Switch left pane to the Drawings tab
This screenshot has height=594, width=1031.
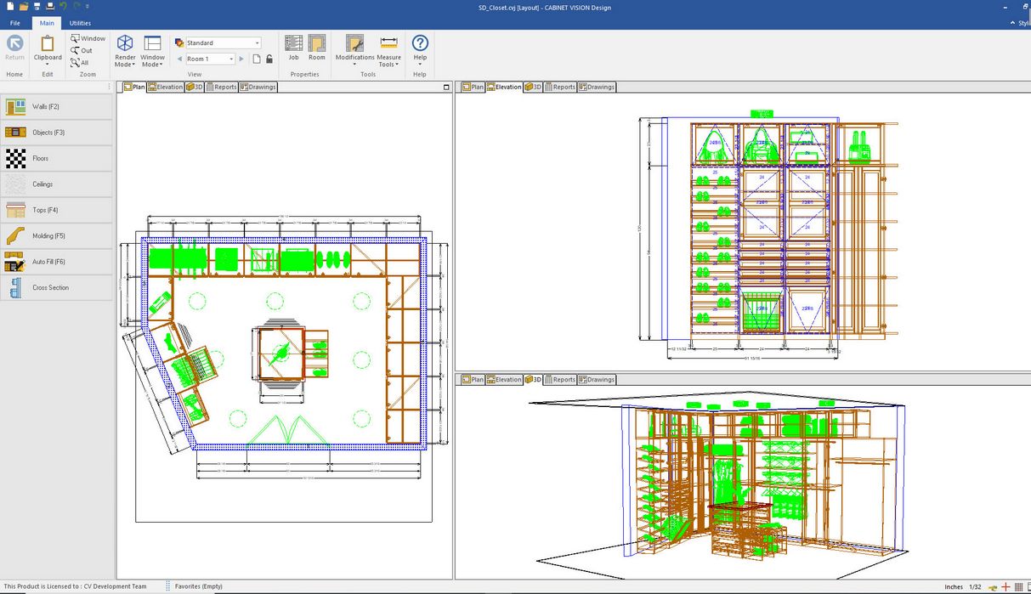[258, 87]
